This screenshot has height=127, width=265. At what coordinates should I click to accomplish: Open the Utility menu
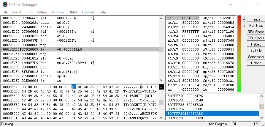tap(73, 12)
